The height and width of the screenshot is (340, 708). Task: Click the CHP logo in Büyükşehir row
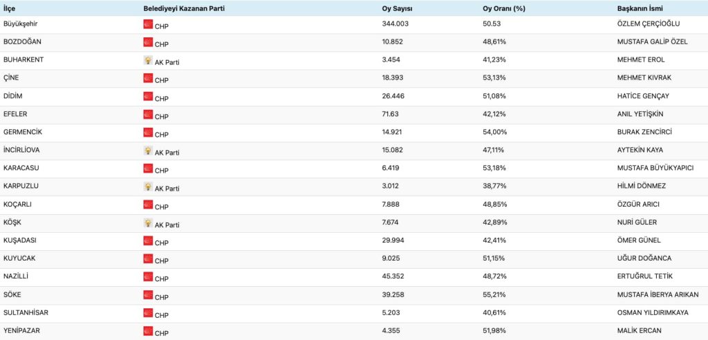(148, 24)
